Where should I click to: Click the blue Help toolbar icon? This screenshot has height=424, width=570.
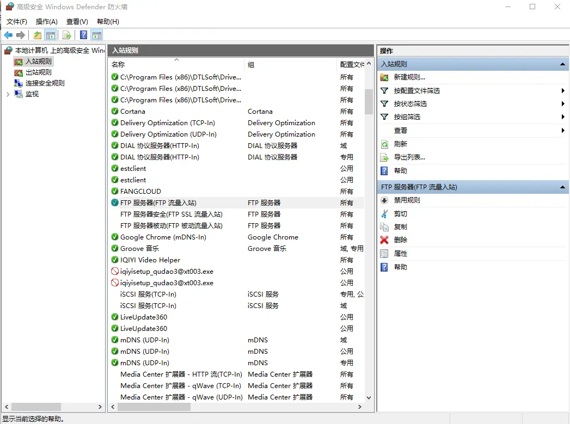click(x=84, y=35)
